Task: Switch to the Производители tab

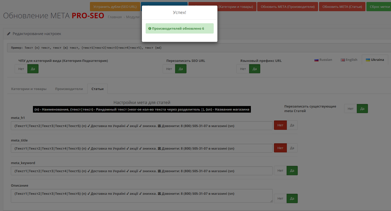Action: click(69, 89)
